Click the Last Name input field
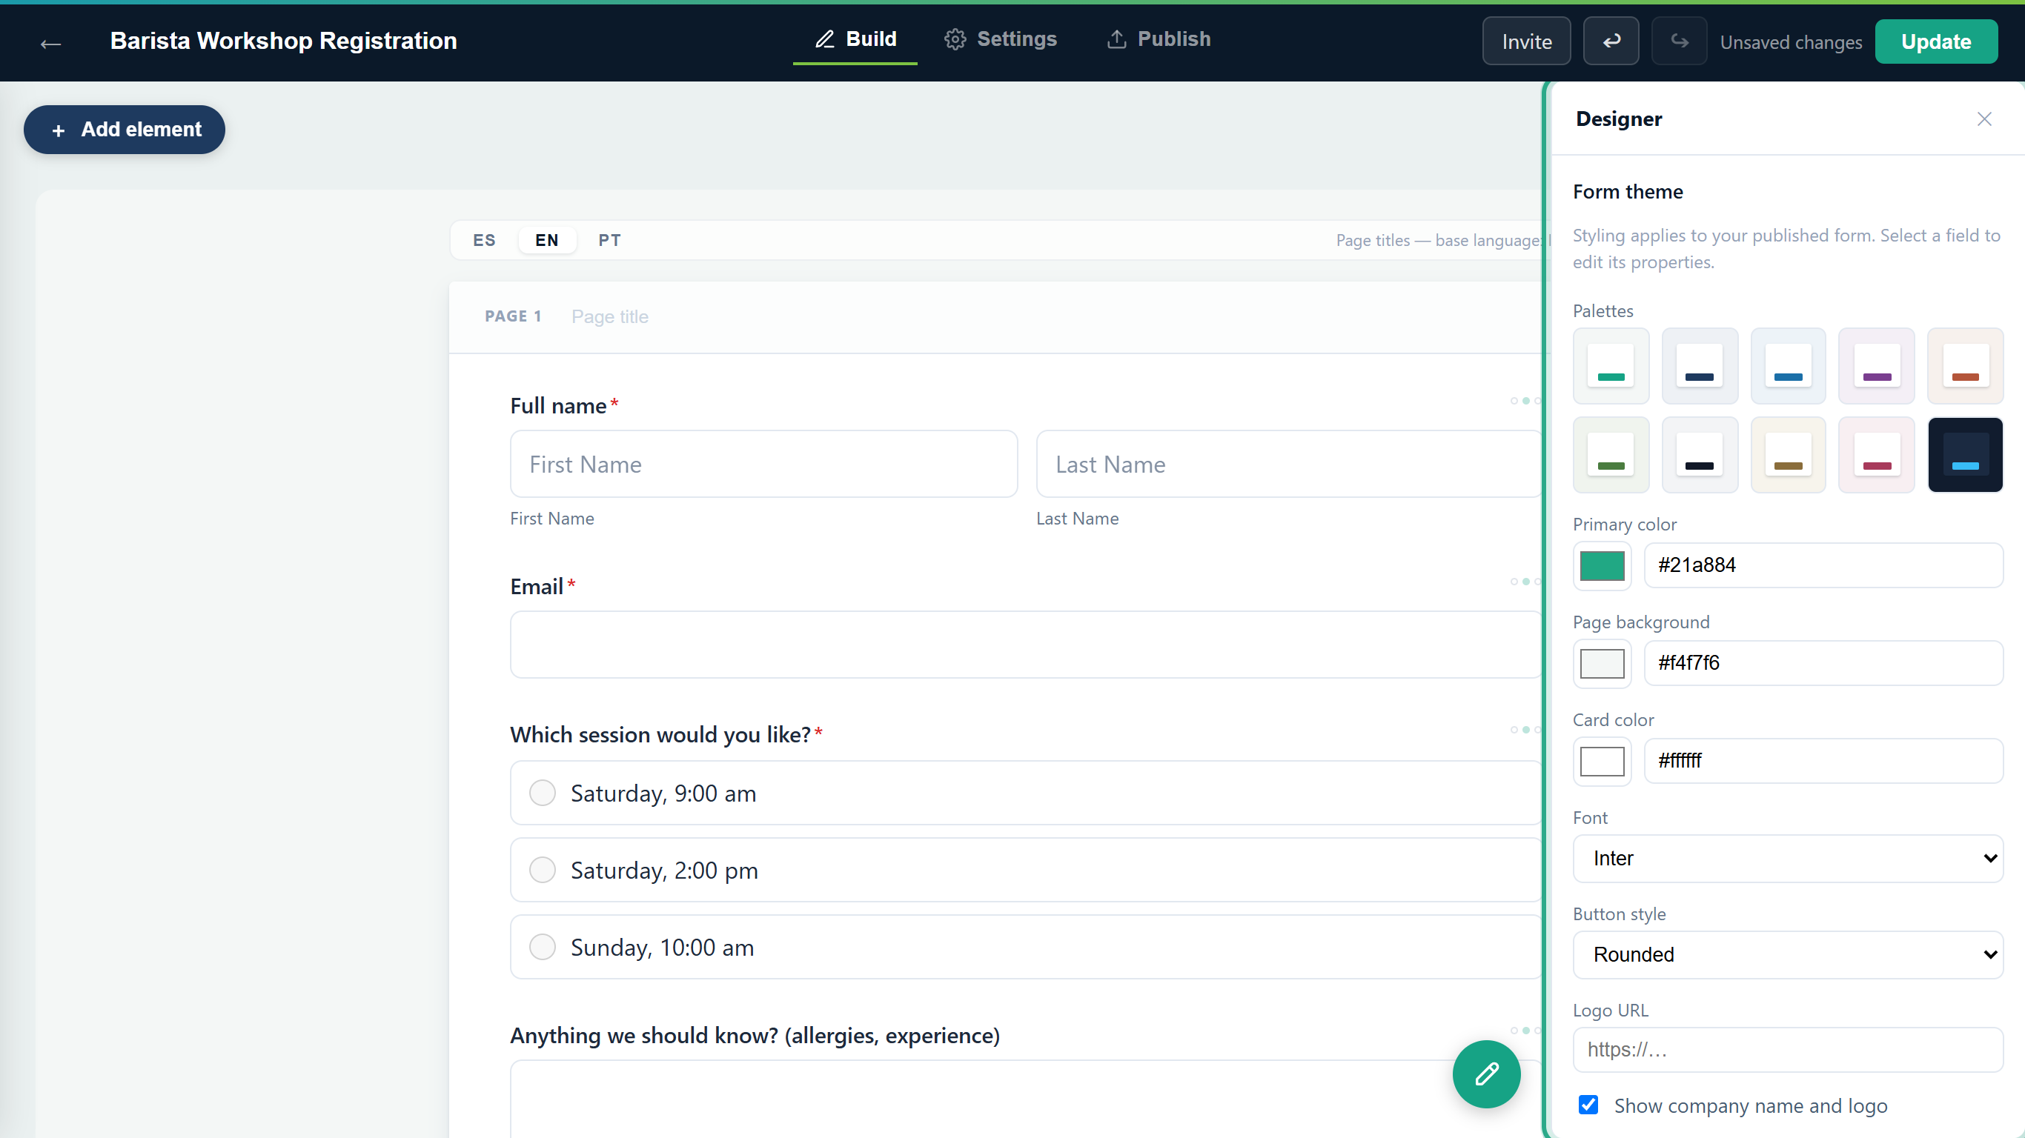Viewport: 2025px width, 1138px height. click(x=1289, y=464)
